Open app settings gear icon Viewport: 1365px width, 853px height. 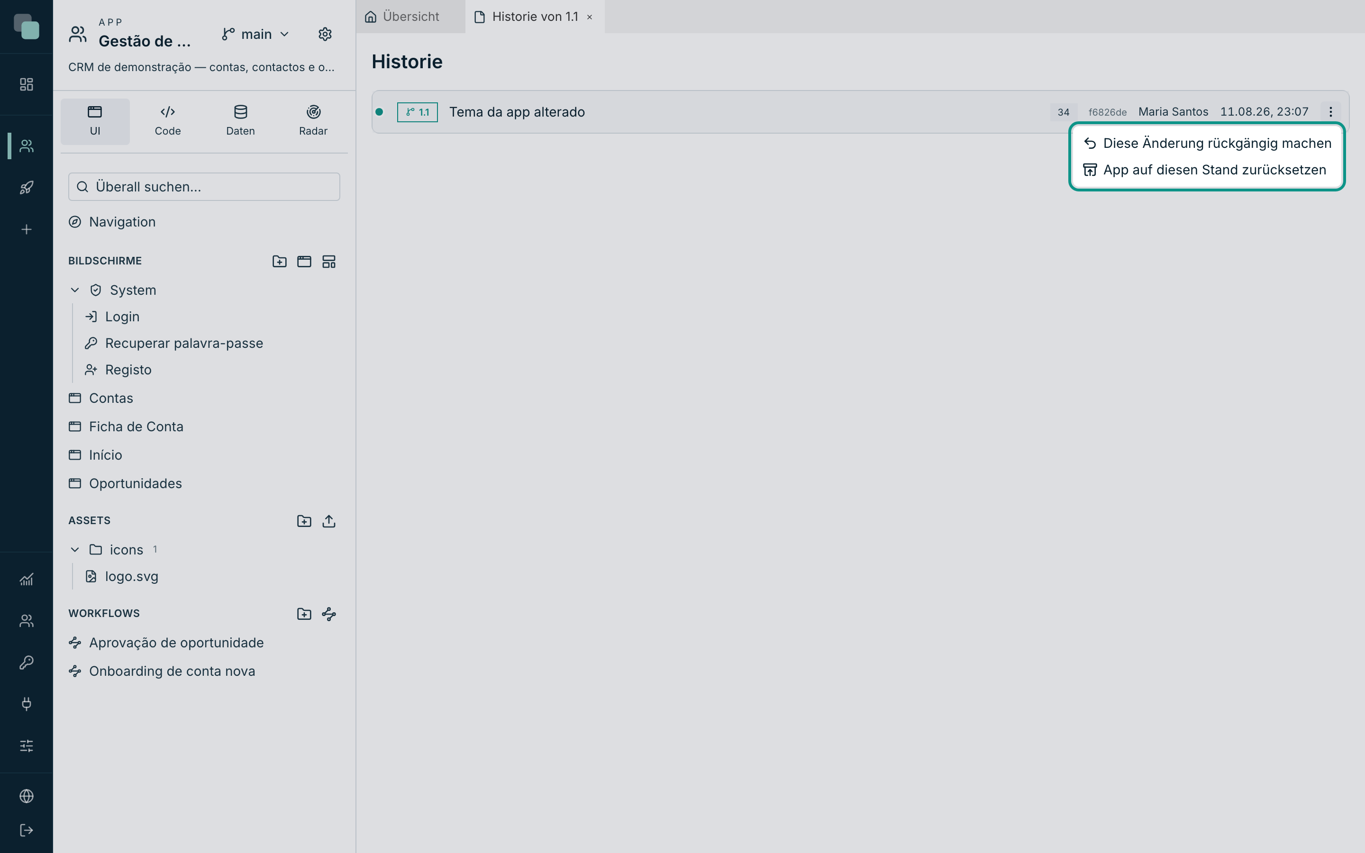[325, 35]
